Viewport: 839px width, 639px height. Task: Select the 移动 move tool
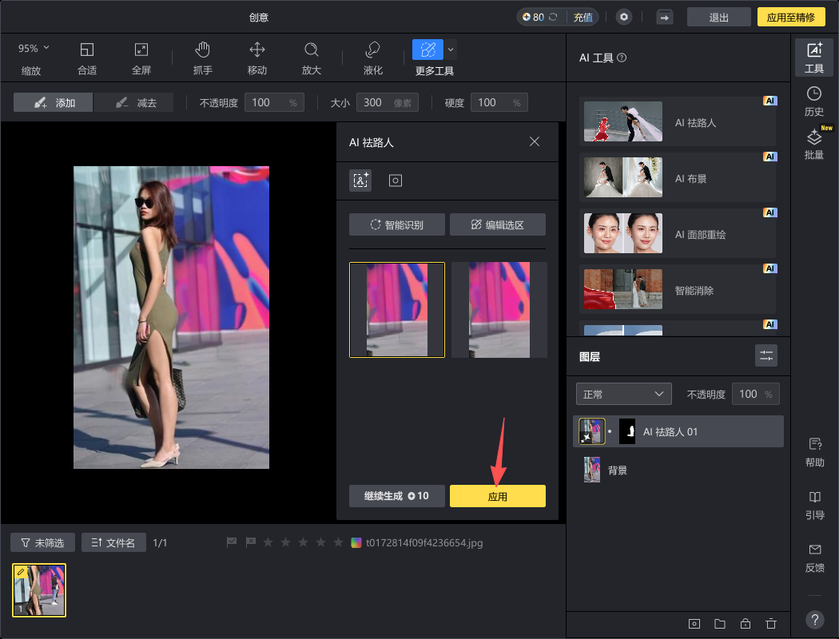point(257,58)
